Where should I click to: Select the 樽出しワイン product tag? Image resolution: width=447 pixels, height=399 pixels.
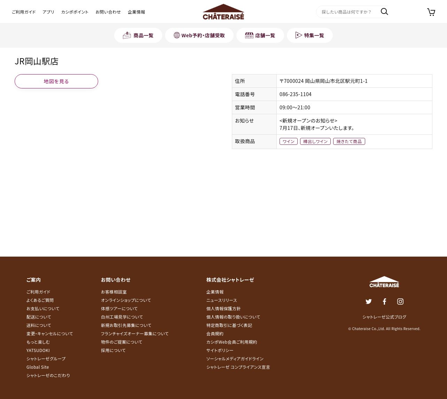click(315, 141)
